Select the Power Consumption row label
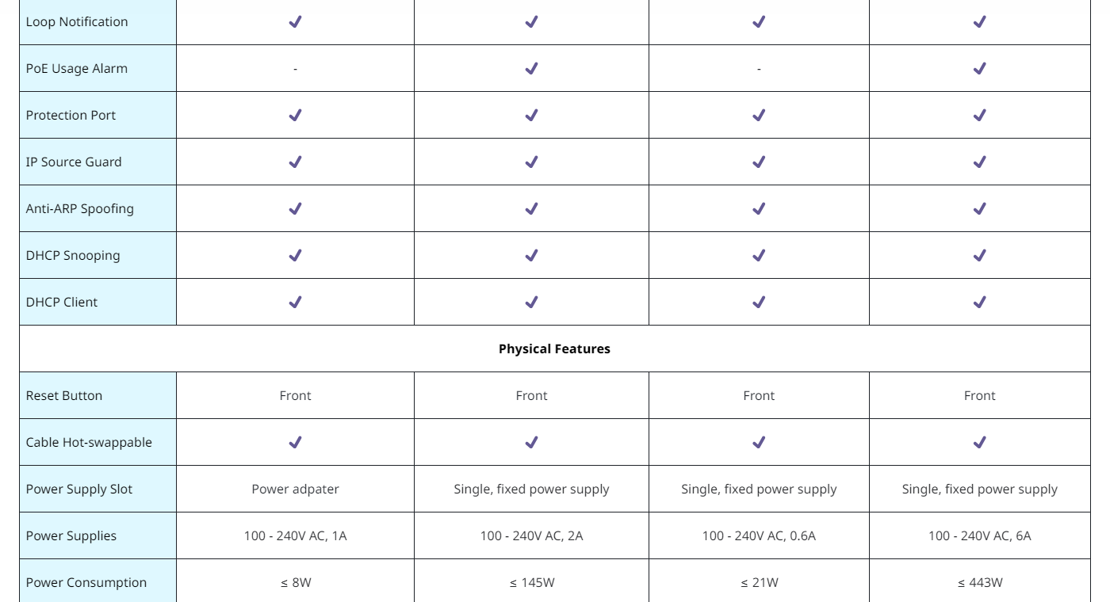This screenshot has height=602, width=1110. pos(86,582)
